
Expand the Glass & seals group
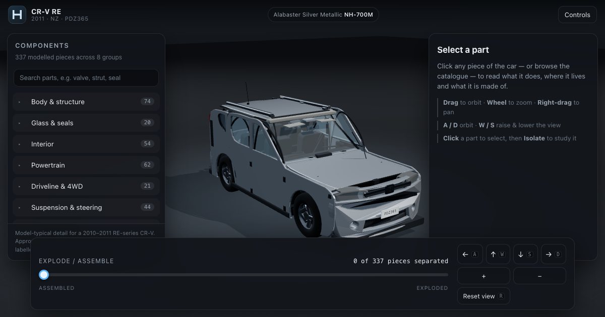pyautogui.click(x=86, y=123)
